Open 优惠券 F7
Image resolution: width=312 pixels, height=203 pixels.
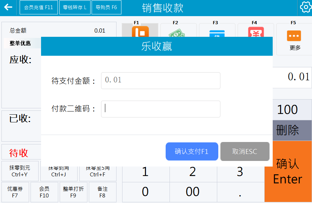(15, 192)
